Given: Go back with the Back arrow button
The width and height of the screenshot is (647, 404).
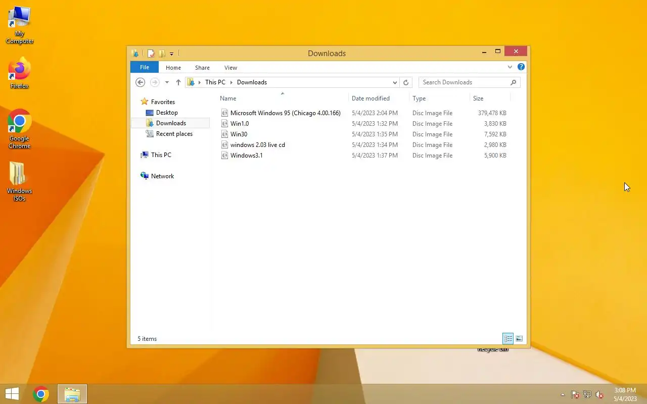Looking at the screenshot, I should coord(141,82).
